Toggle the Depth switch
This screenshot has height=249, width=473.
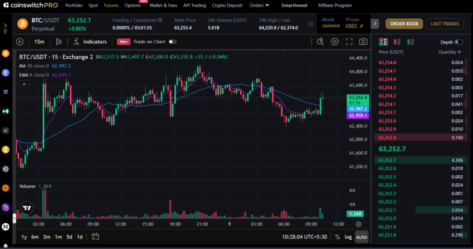(459, 42)
